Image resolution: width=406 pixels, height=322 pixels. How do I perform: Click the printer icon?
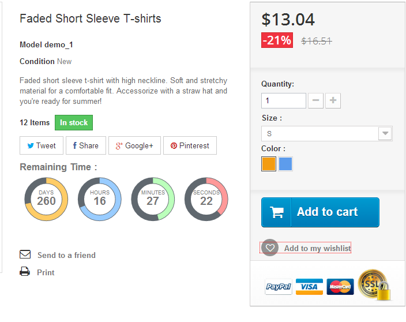(25, 271)
